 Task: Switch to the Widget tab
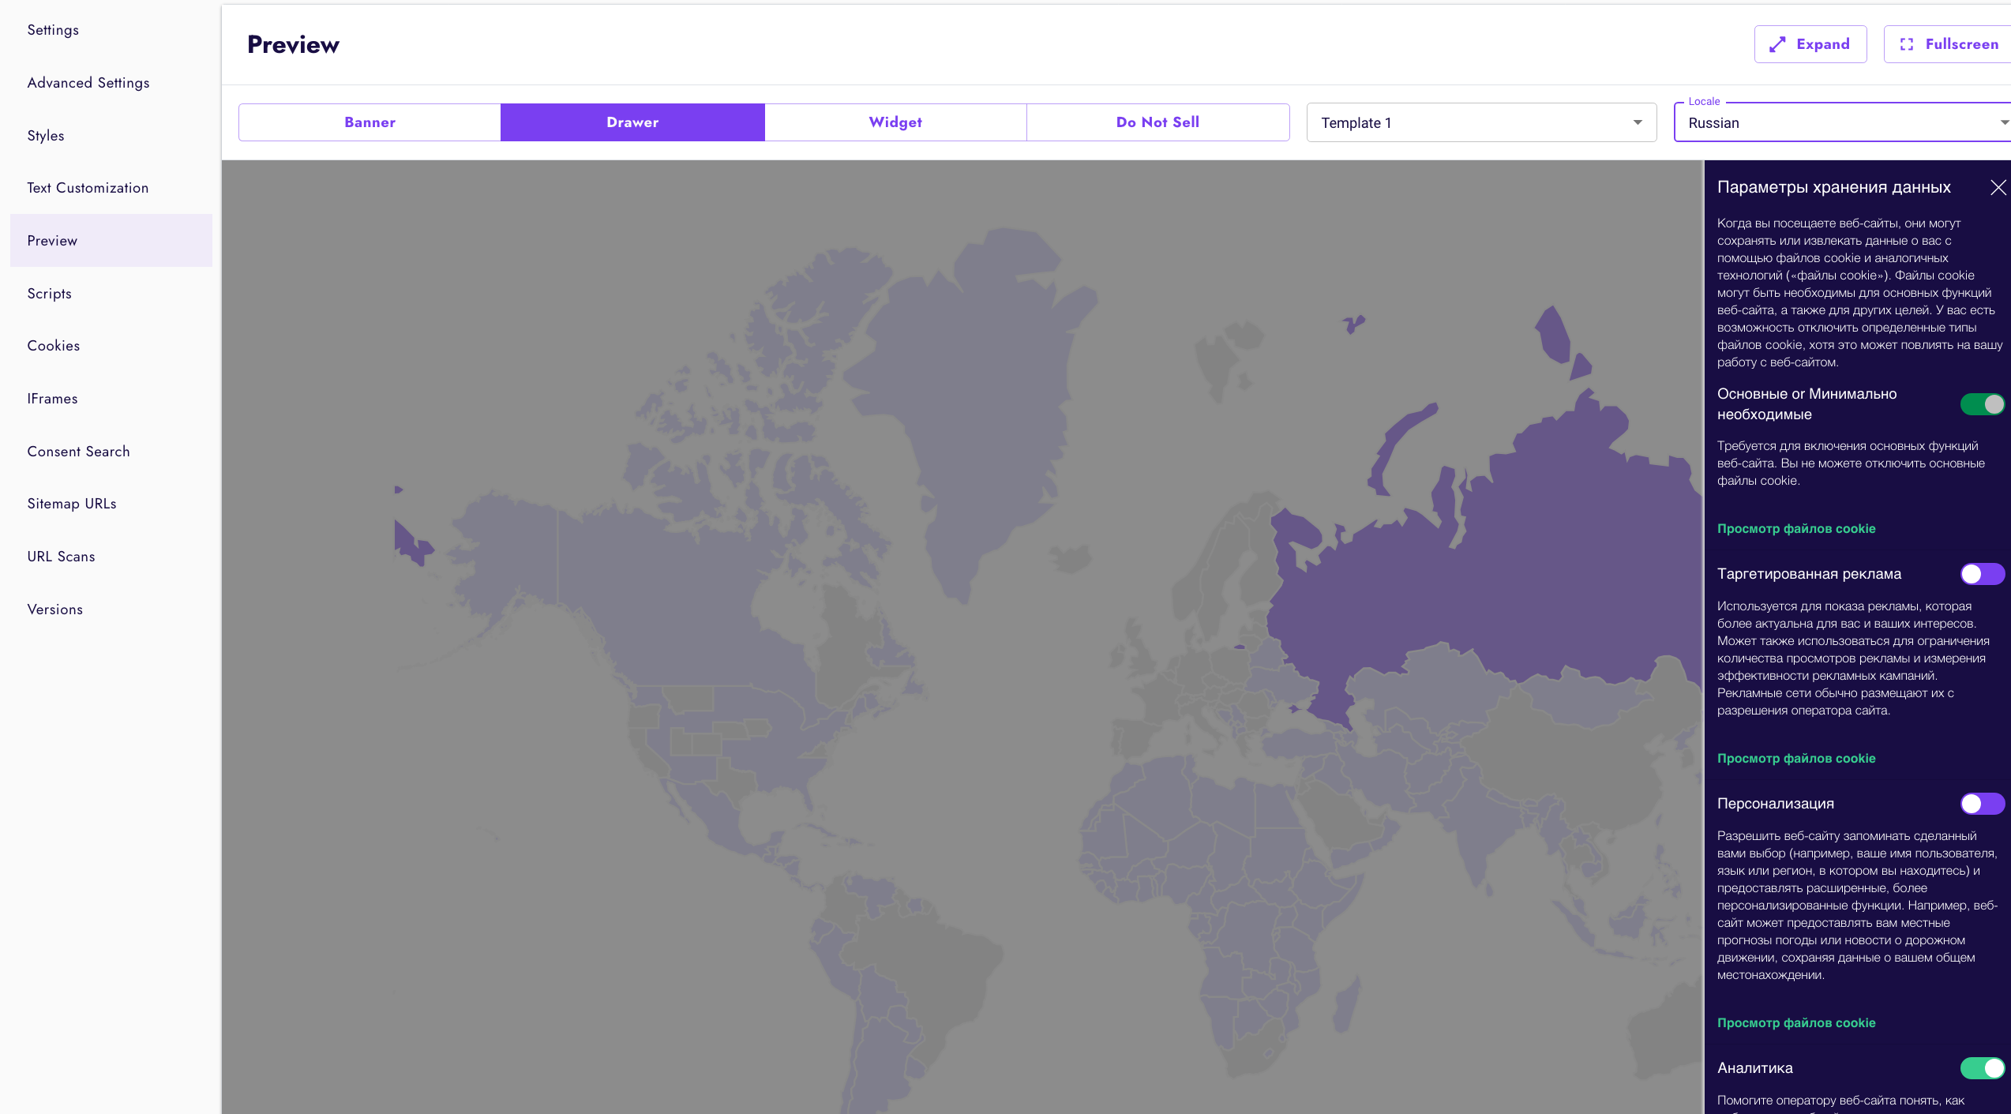coord(895,122)
